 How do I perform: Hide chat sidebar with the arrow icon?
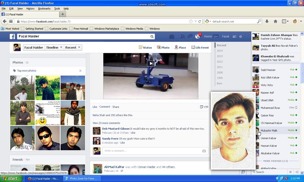coord(297,172)
